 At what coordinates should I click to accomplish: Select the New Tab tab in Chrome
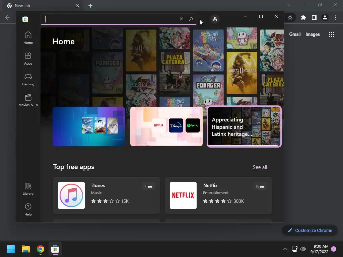pyautogui.click(x=43, y=6)
